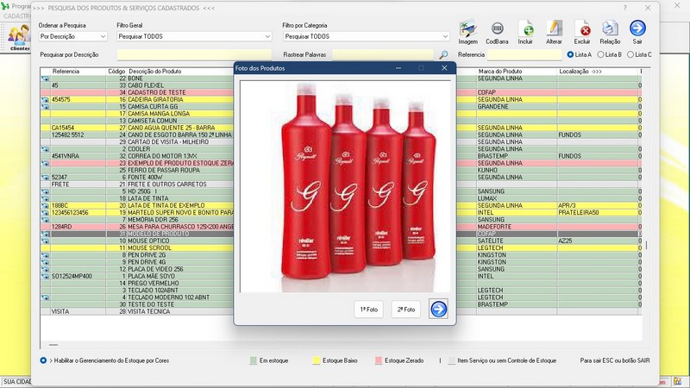Close the Foto dos Produtos window
This screenshot has height=388, width=690.
click(x=444, y=68)
